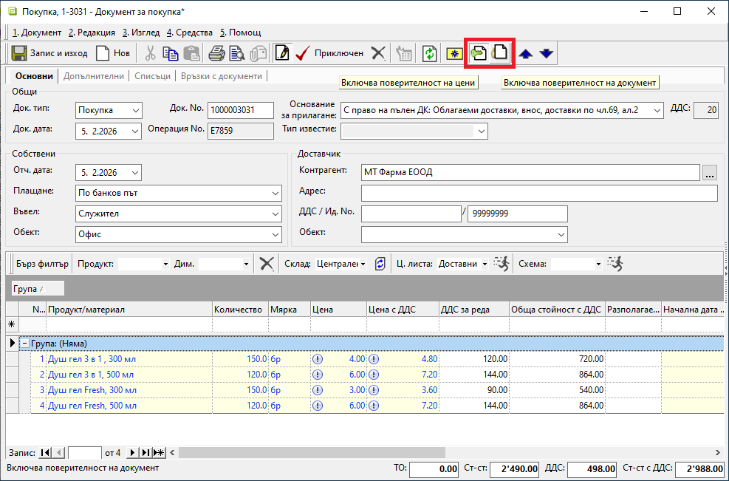Expand the Плащане payment method dropdown
Screen dimensions: 729x481
(275, 194)
